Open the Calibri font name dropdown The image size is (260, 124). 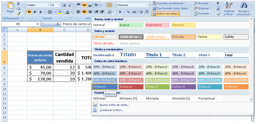(48, 5)
